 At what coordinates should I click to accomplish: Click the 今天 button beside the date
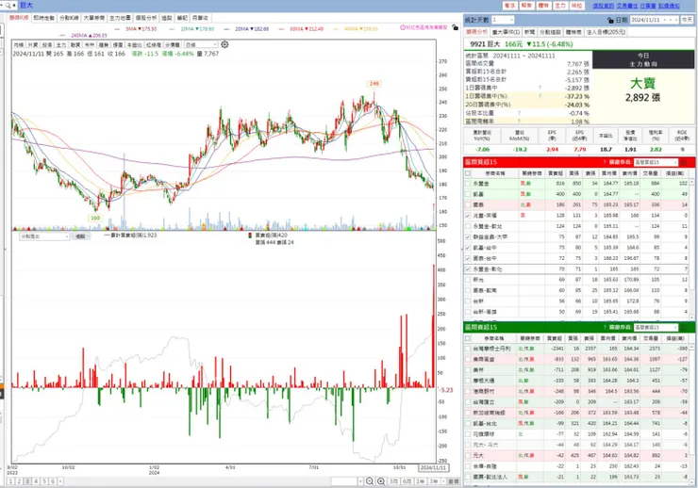point(687,20)
